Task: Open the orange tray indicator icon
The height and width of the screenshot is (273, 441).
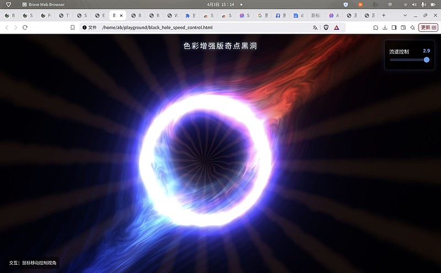Action: click(361, 4)
